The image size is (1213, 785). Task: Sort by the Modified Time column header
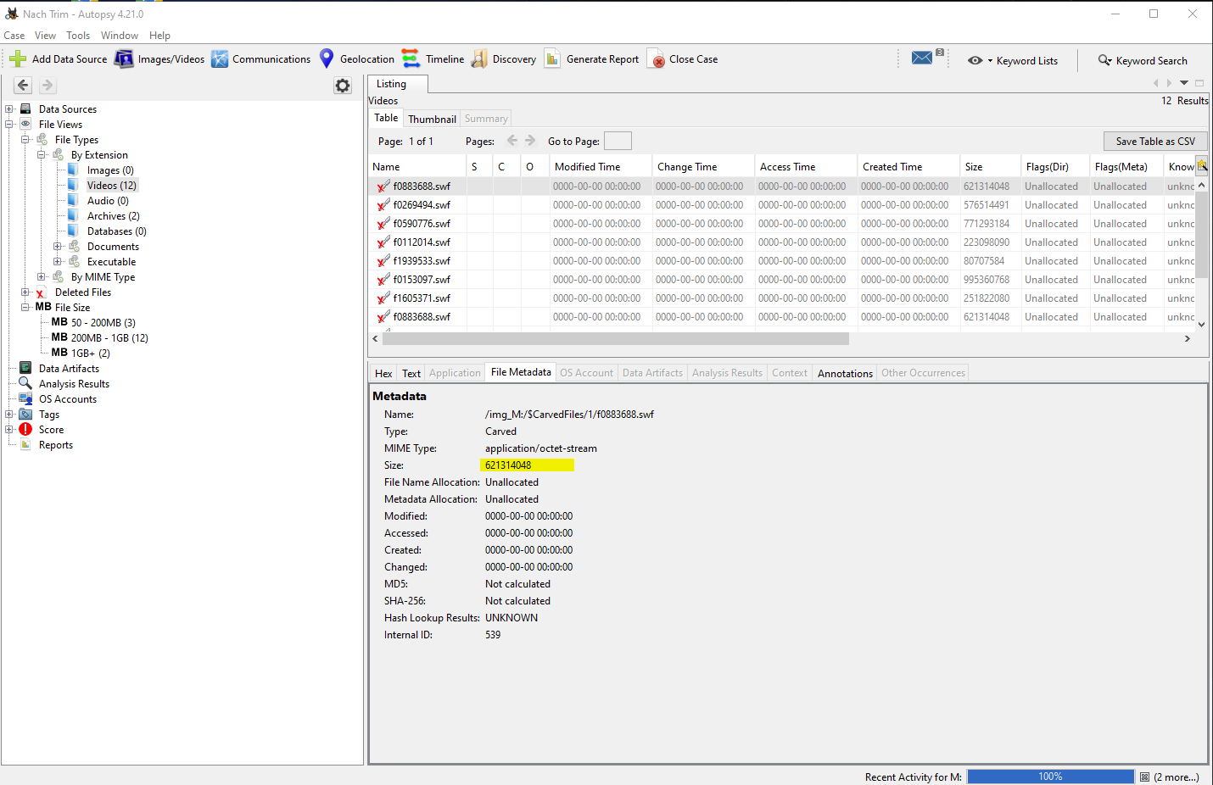(x=601, y=166)
